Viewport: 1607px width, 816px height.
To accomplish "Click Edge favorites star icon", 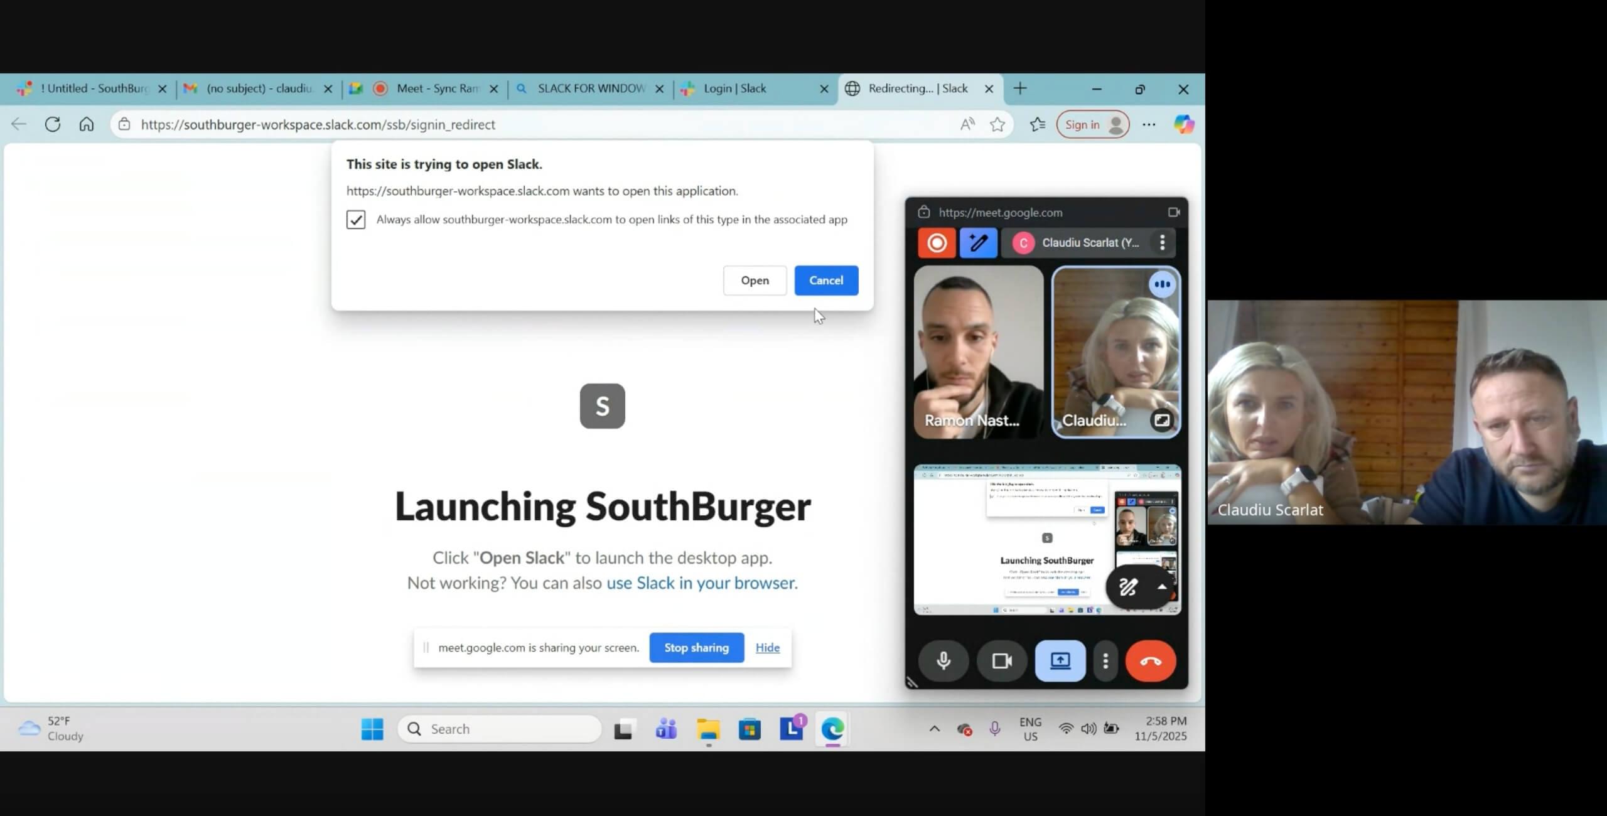I will pos(997,124).
